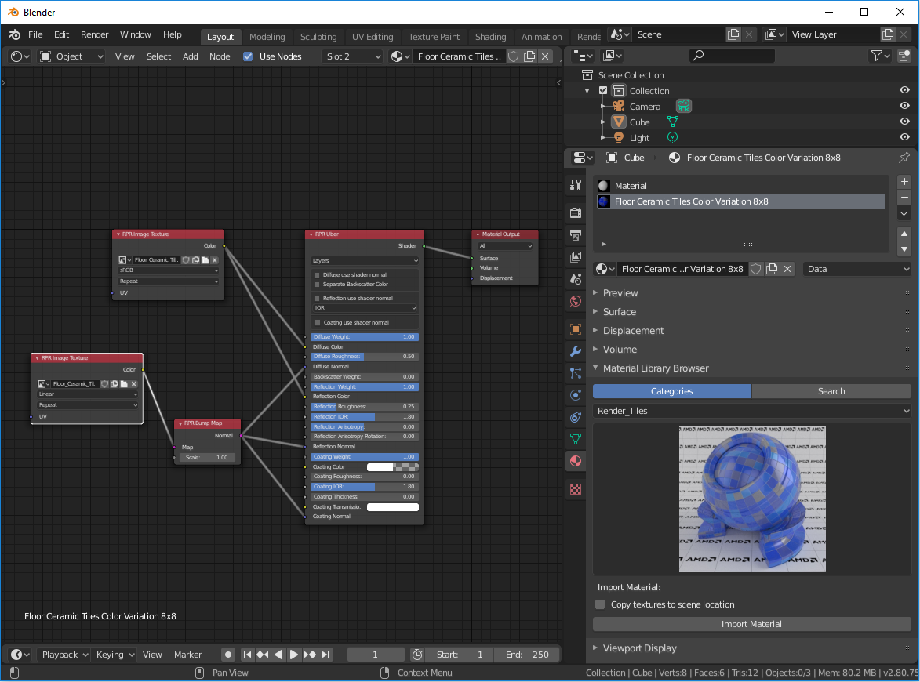Click the Light object data icon in outliner
The height and width of the screenshot is (682, 920).
[672, 138]
